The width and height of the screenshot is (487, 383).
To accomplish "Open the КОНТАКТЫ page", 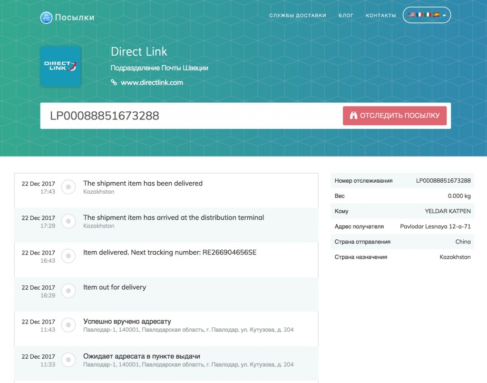I will click(x=381, y=15).
